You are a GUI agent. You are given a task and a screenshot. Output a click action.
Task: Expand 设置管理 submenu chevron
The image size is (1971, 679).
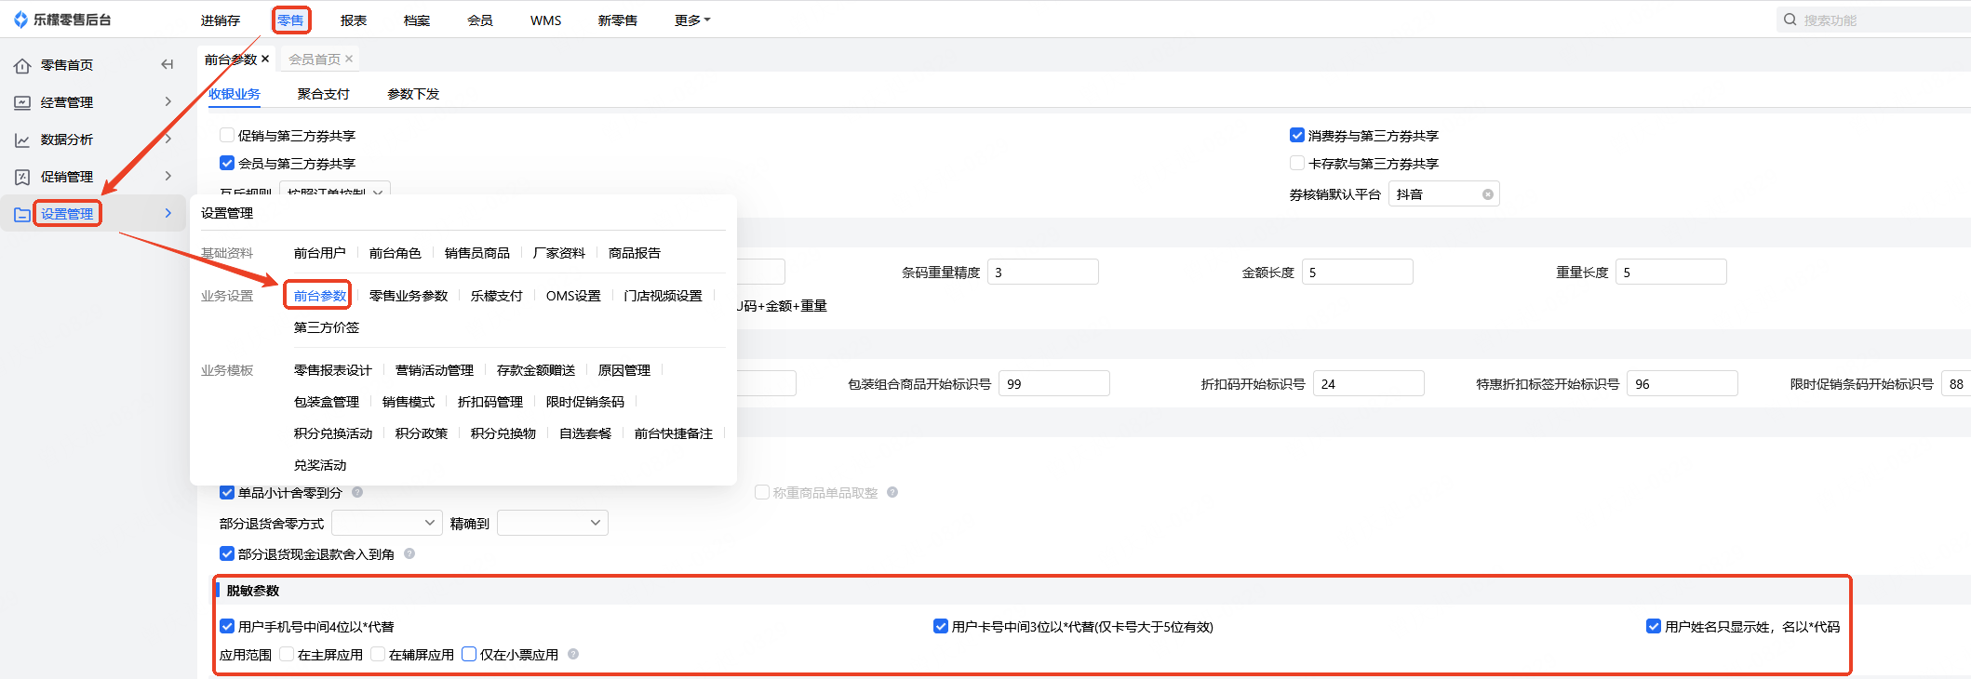(x=168, y=213)
